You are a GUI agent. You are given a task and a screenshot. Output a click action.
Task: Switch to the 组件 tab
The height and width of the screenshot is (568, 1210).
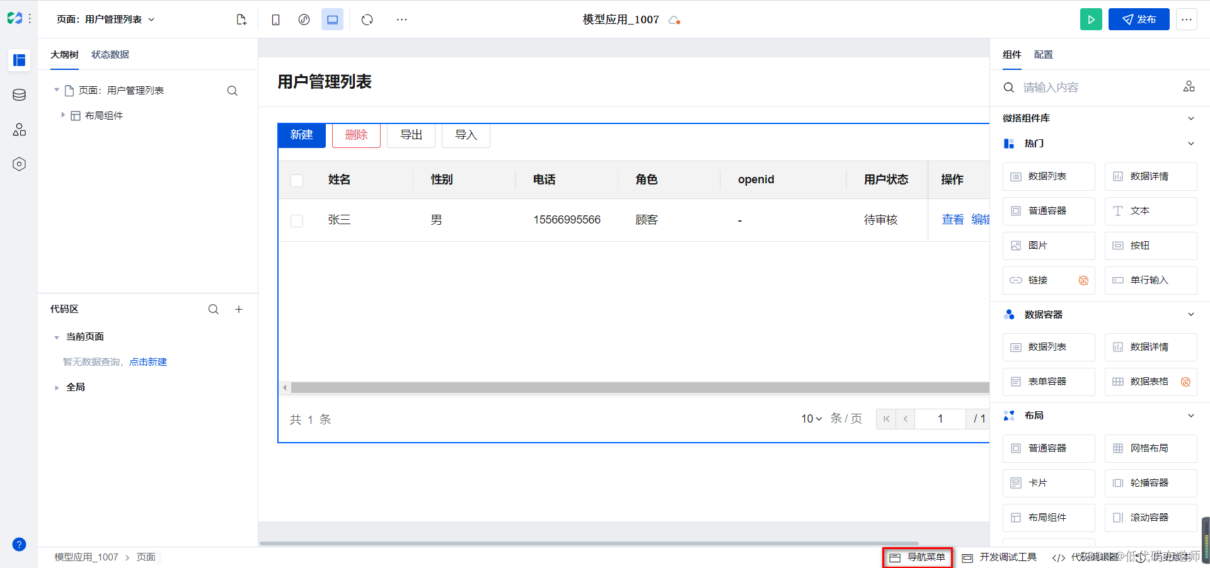pos(1012,55)
